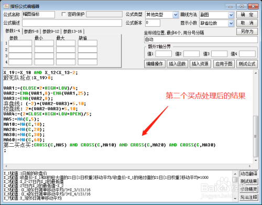Click the 插入函数 button
This screenshot has width=262, height=205.
[x=177, y=64]
